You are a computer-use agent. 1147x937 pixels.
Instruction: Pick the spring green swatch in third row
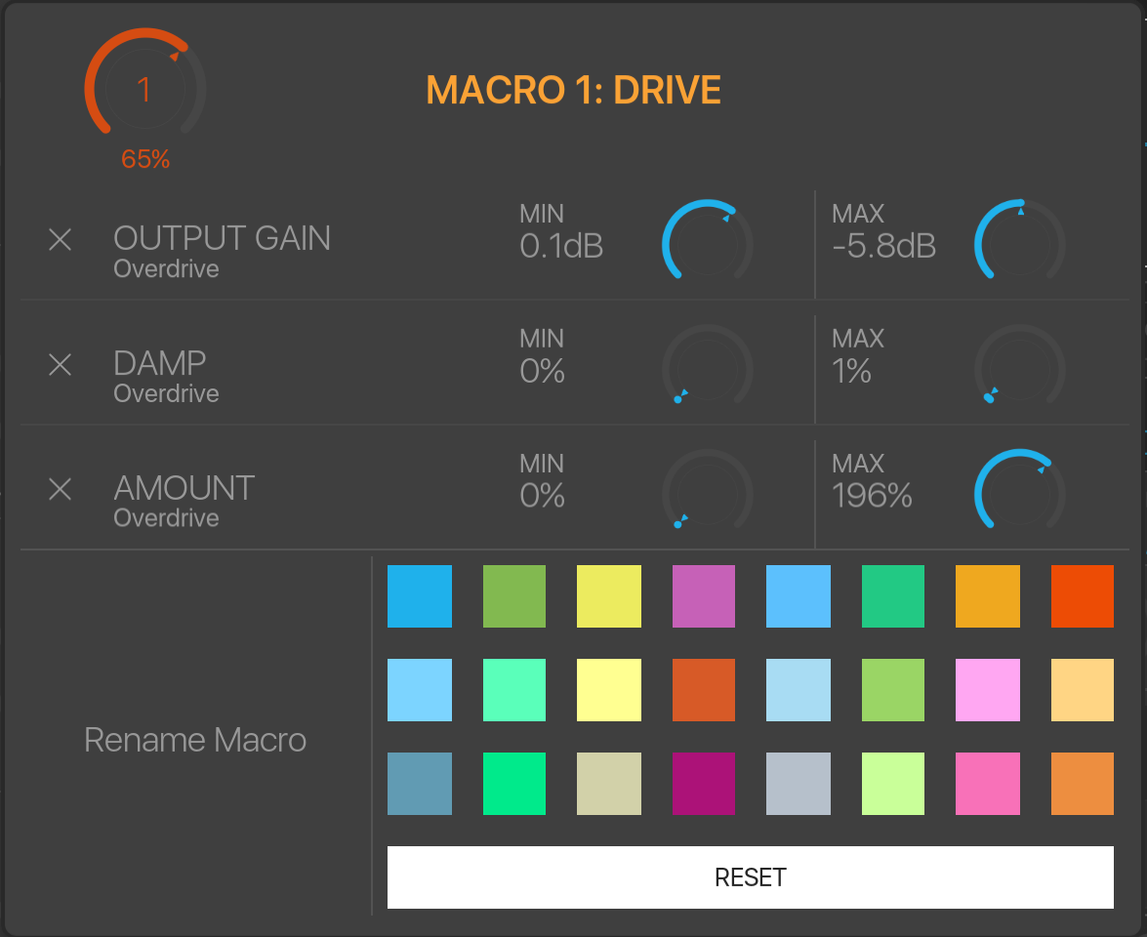[514, 784]
